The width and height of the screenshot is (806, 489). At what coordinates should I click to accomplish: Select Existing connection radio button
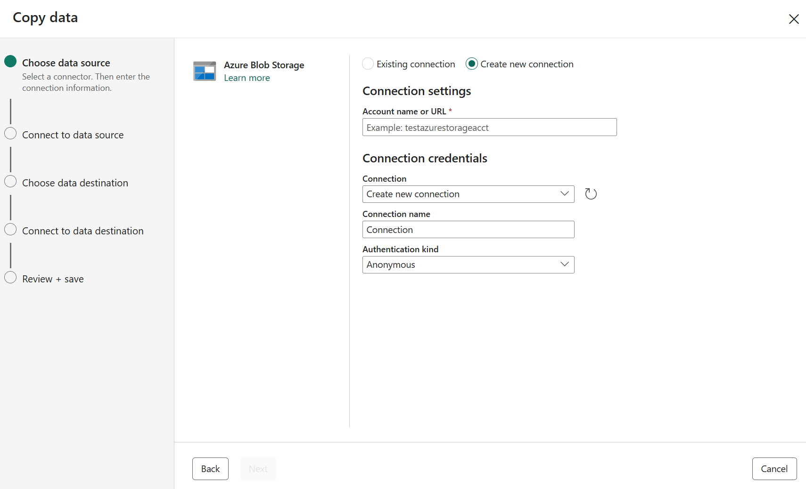click(x=368, y=64)
